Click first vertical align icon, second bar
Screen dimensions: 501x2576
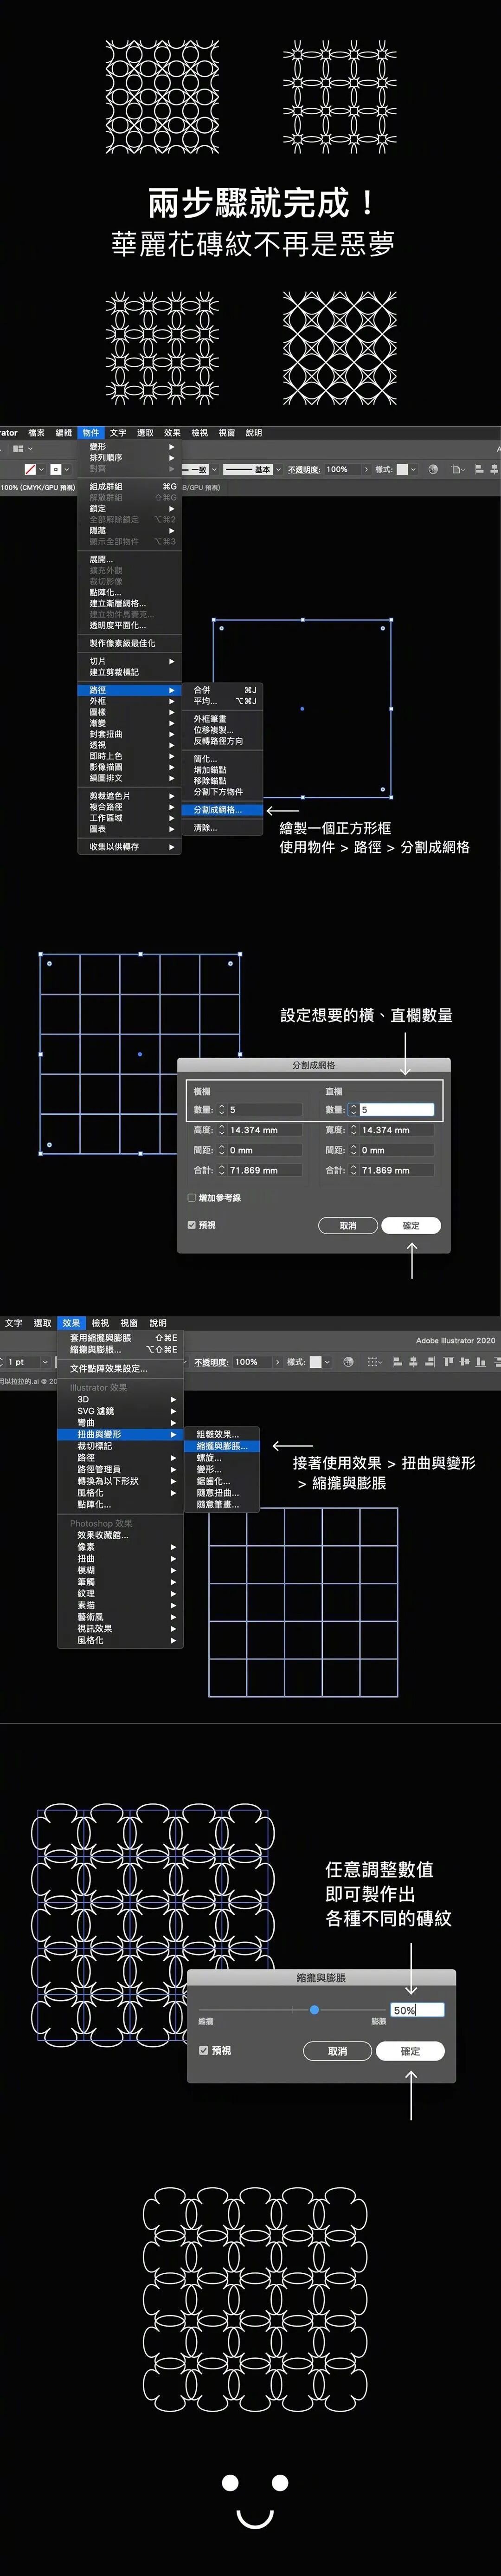tap(448, 1362)
